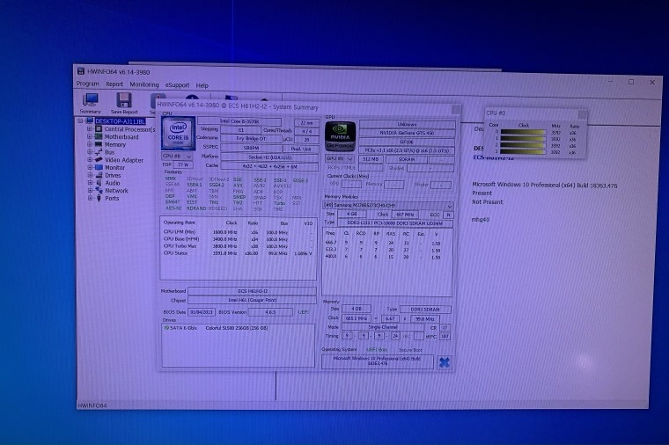
Task: Click the blue X close button in System Summary
Action: [x=445, y=362]
